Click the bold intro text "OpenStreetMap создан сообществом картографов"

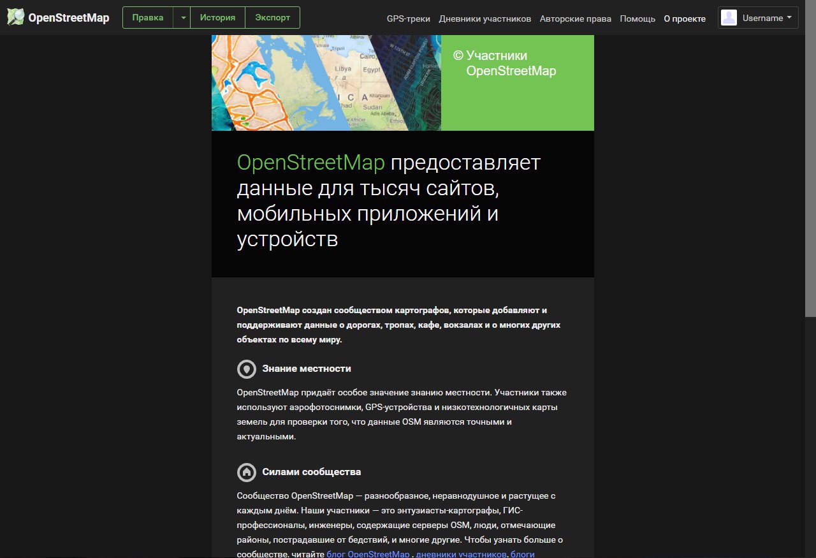point(344,311)
